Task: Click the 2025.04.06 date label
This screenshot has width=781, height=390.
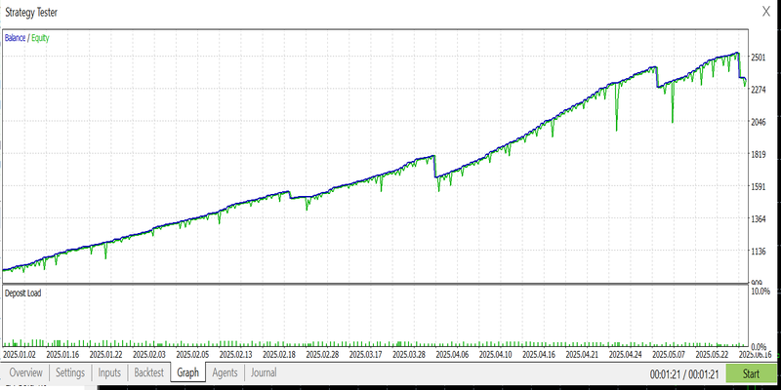Action: (x=453, y=355)
